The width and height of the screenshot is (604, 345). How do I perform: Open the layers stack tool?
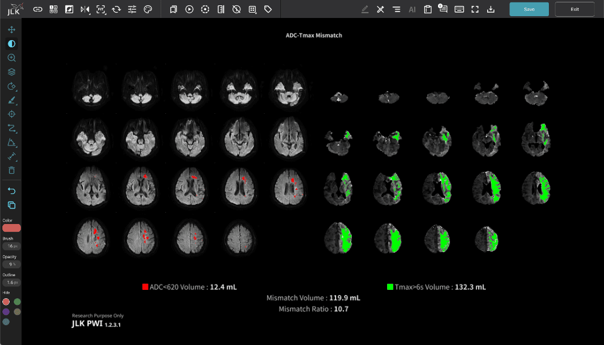click(11, 72)
